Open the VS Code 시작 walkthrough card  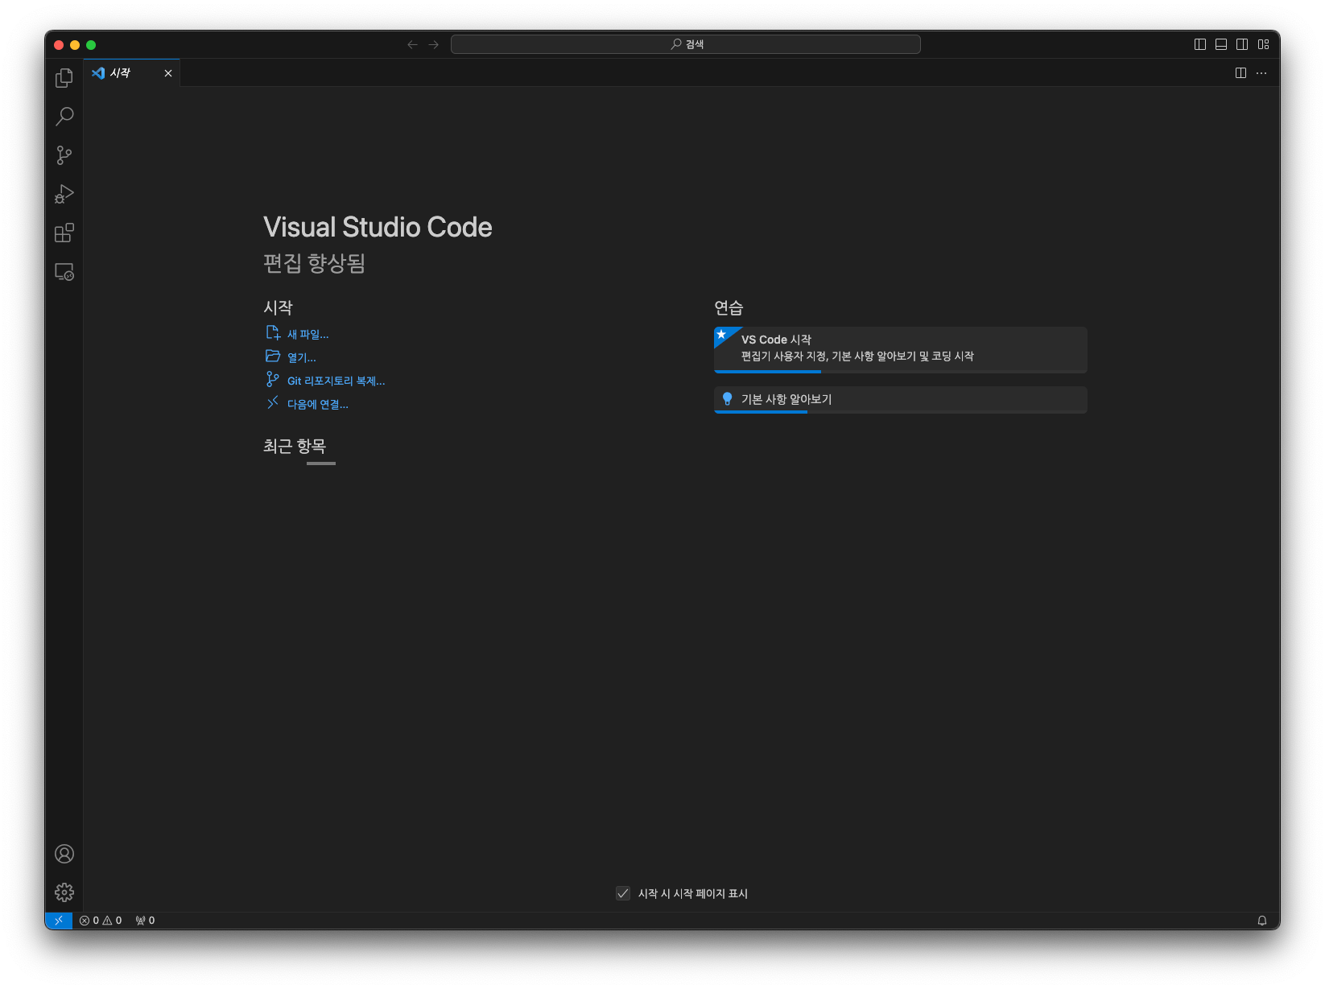coord(901,349)
